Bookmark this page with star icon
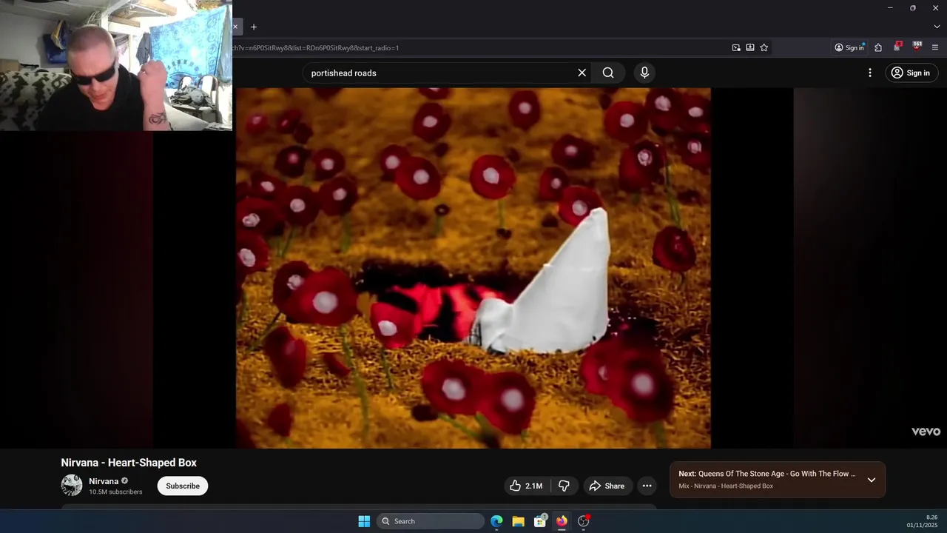 pyautogui.click(x=764, y=47)
